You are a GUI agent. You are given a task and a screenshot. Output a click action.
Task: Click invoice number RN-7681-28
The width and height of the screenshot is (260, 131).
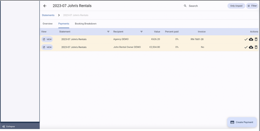pos(197,39)
